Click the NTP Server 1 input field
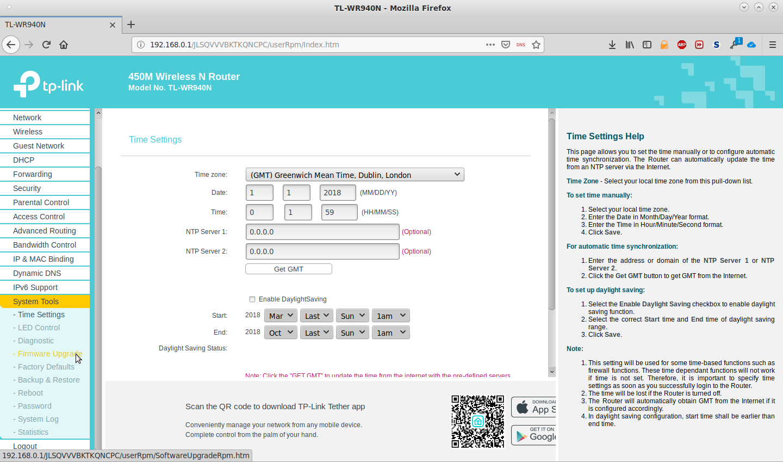 pyautogui.click(x=322, y=232)
